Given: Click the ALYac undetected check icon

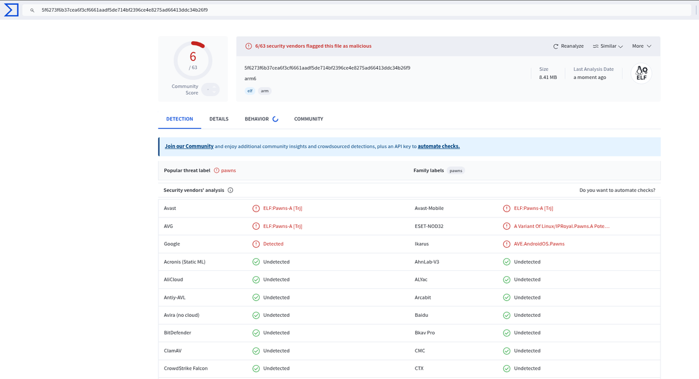Looking at the screenshot, I should (507, 280).
